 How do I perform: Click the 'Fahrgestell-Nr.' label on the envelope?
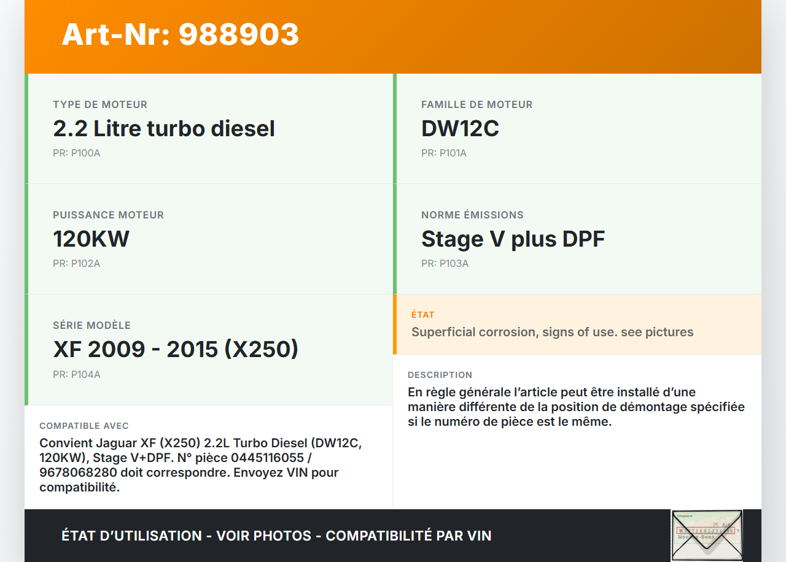[685, 515]
